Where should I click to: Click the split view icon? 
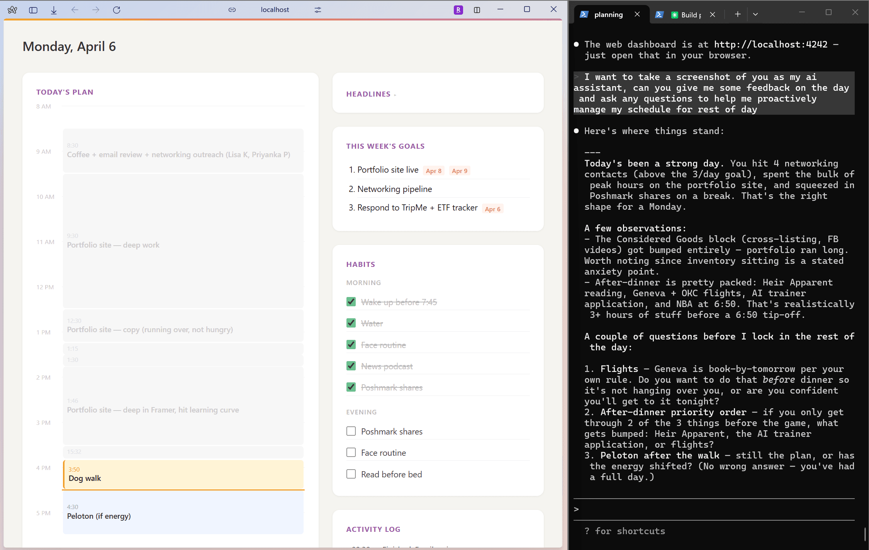[x=477, y=10]
